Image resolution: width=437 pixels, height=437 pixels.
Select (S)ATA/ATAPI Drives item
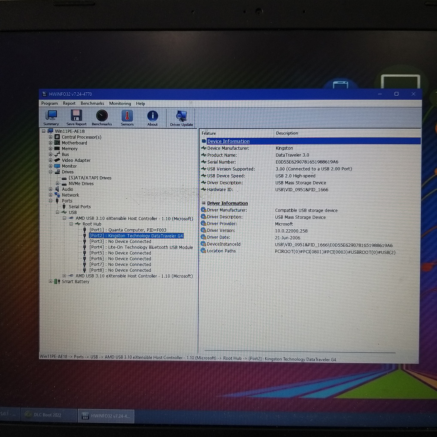click(x=90, y=178)
